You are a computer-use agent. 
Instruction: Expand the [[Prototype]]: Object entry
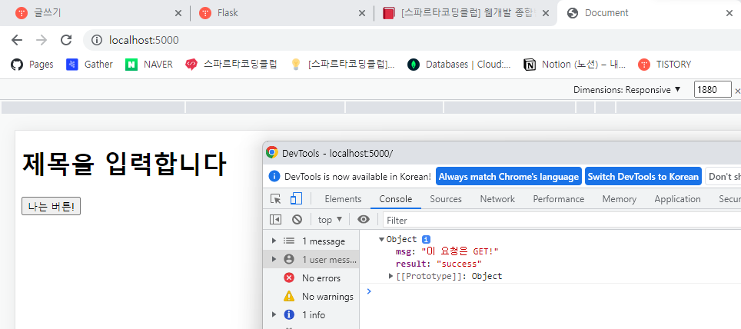coord(390,276)
